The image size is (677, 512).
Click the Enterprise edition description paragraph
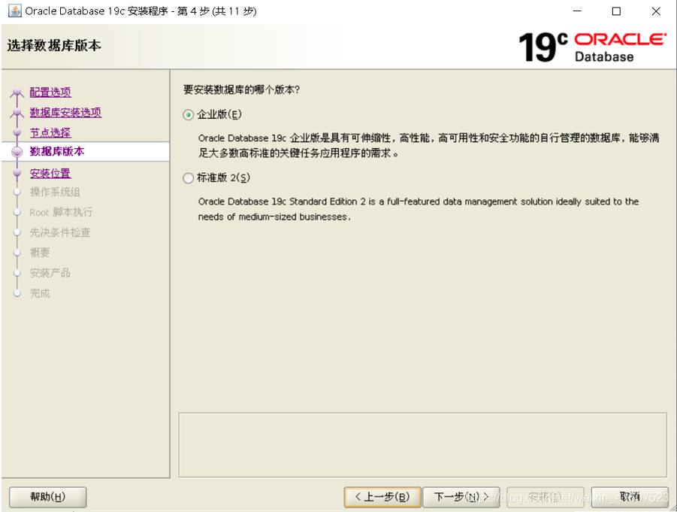[x=429, y=146]
